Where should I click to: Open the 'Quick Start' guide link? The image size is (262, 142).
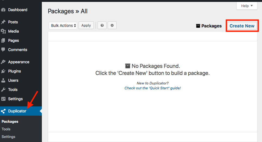click(152, 88)
